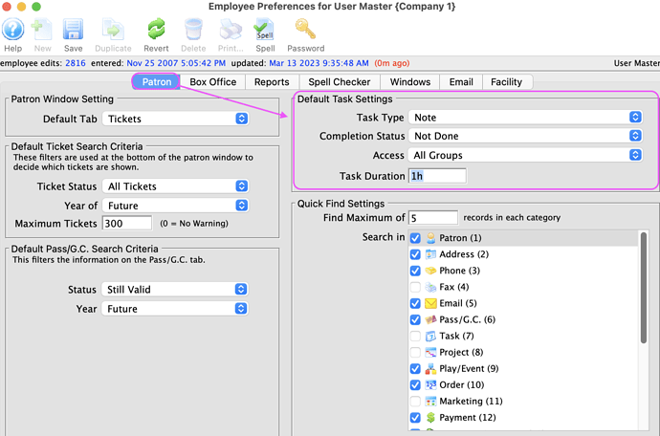Click the Find Maximum of input field
Viewport: 660px width, 436px height.
click(433, 218)
